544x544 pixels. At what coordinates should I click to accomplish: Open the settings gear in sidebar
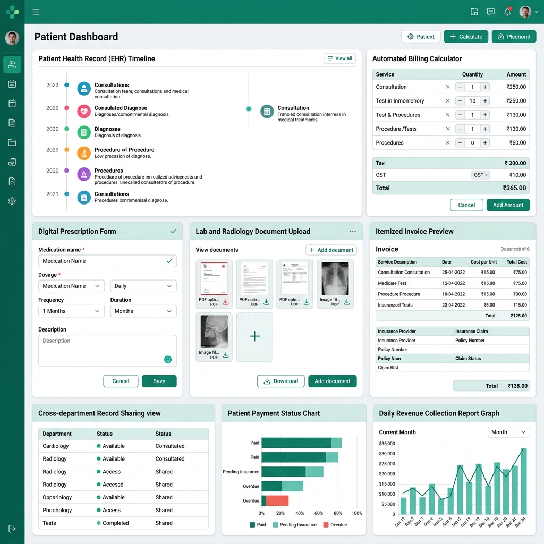point(12,201)
